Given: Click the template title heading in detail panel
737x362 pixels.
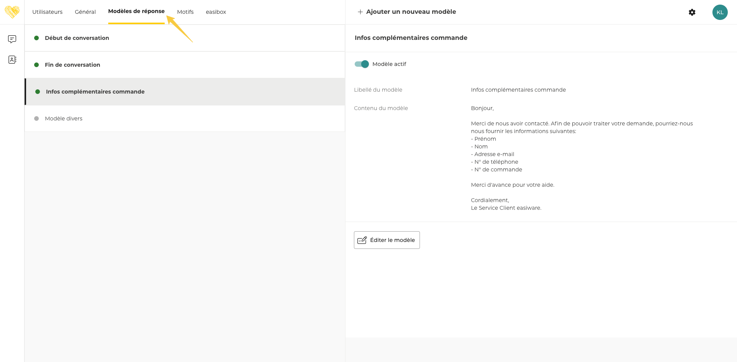Looking at the screenshot, I should [411, 38].
